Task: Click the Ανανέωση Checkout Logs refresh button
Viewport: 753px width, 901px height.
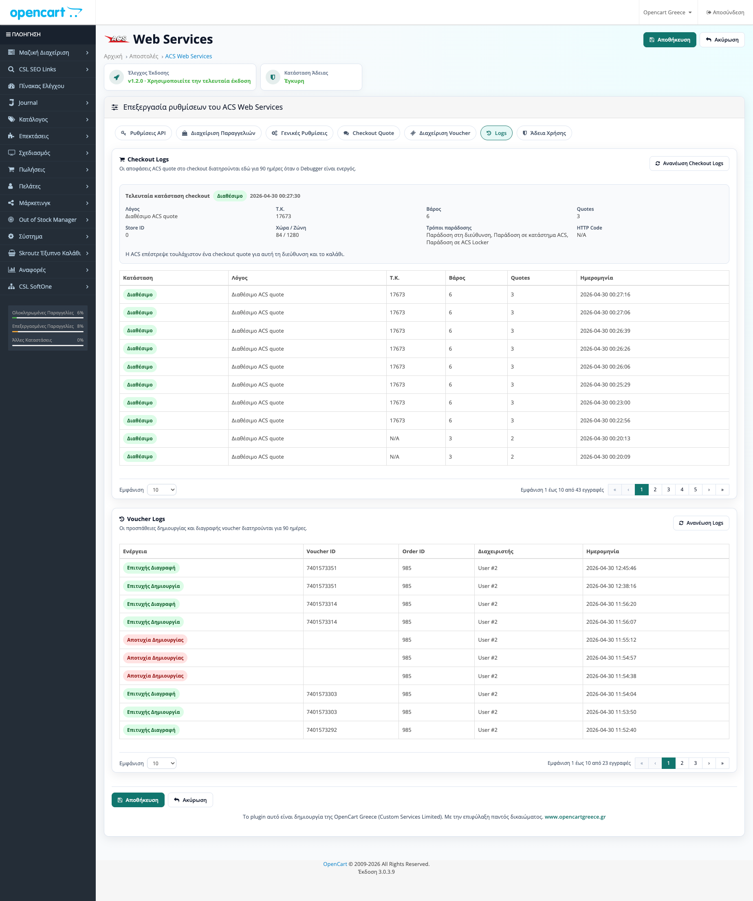Action: [x=689, y=163]
